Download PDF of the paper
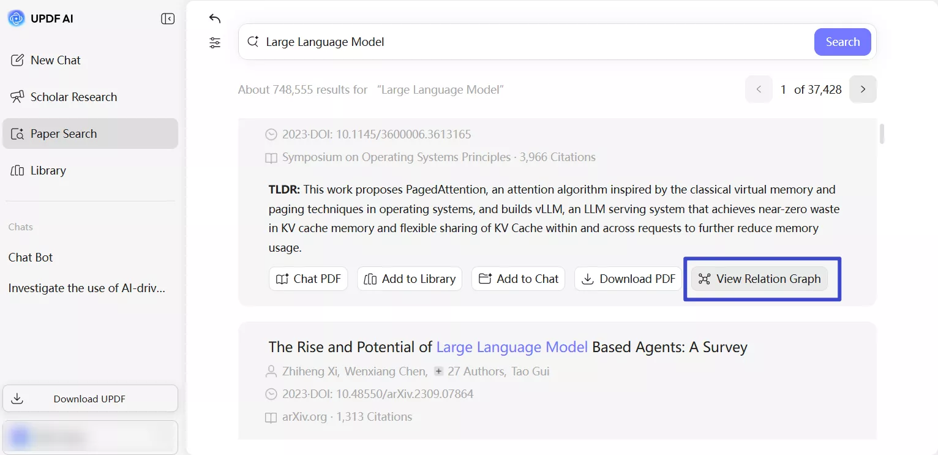Screen dimensions: 938x455 pos(629,279)
